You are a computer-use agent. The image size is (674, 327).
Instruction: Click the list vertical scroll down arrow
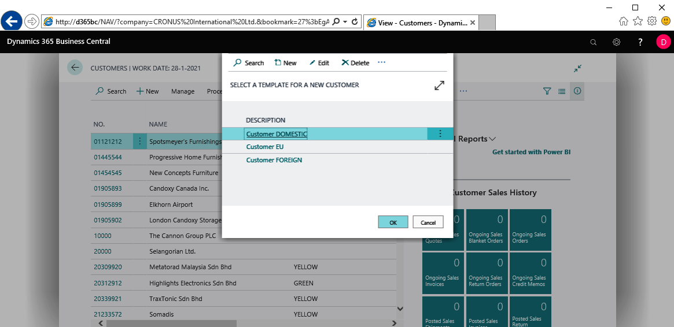400,309
